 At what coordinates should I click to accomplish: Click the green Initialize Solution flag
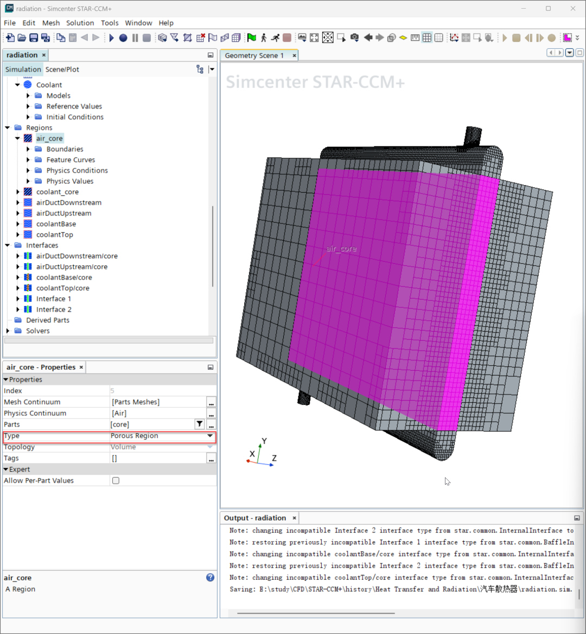pyautogui.click(x=252, y=38)
